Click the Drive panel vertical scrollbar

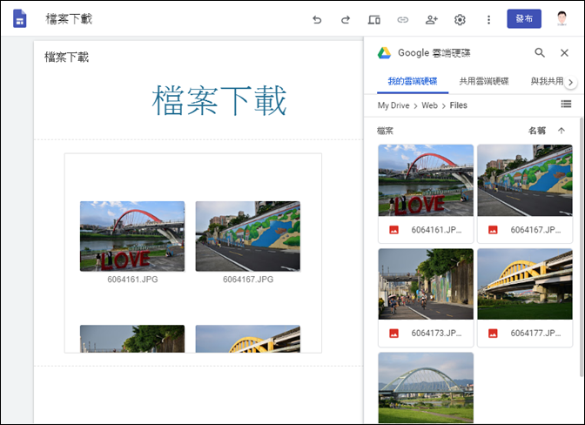pyautogui.click(x=581, y=247)
